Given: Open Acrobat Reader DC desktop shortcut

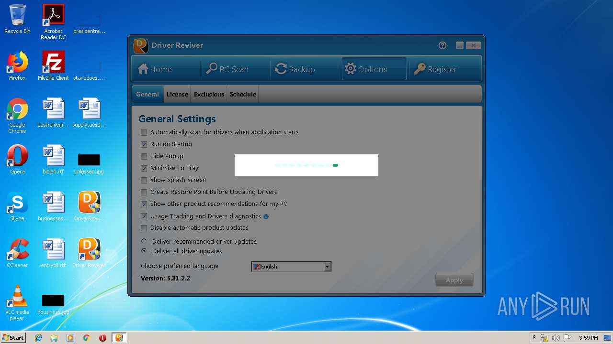Looking at the screenshot, I should tap(53, 22).
